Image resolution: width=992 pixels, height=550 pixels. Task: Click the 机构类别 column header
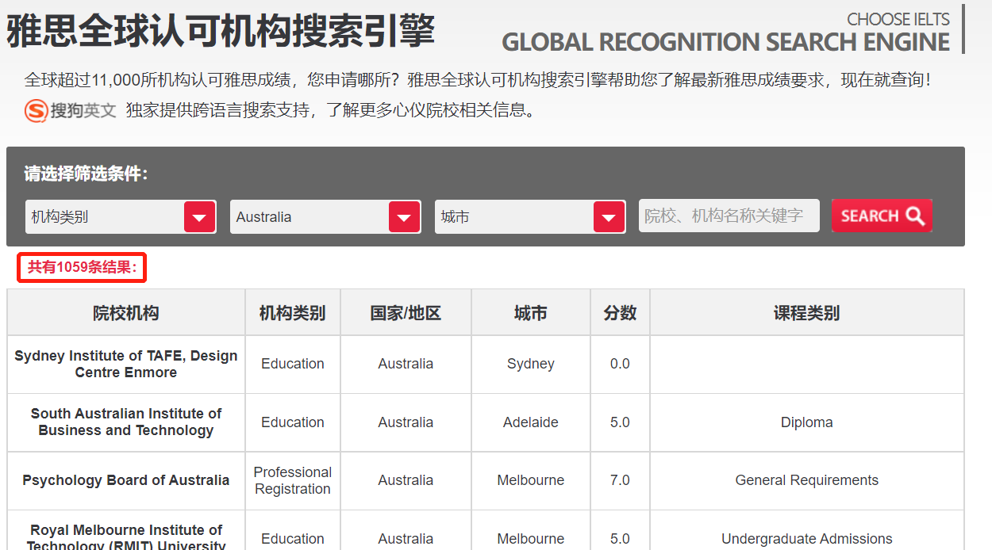coord(293,312)
